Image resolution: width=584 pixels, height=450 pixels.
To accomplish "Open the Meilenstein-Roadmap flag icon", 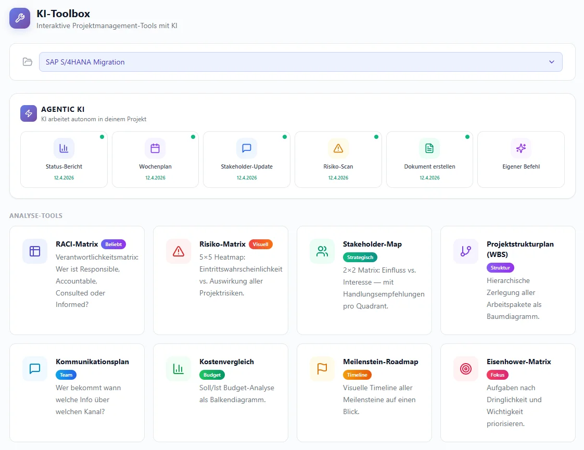I will pos(322,369).
